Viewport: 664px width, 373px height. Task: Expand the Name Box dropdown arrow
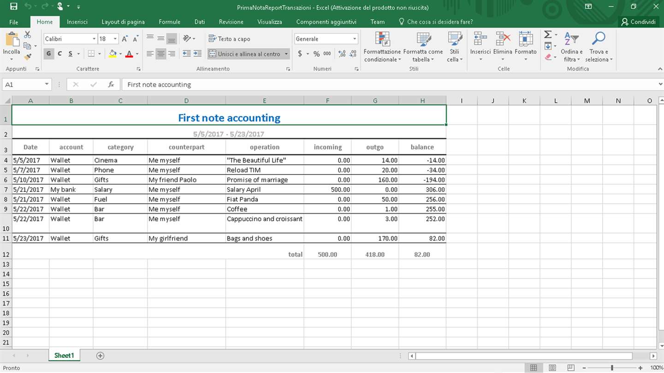(47, 84)
